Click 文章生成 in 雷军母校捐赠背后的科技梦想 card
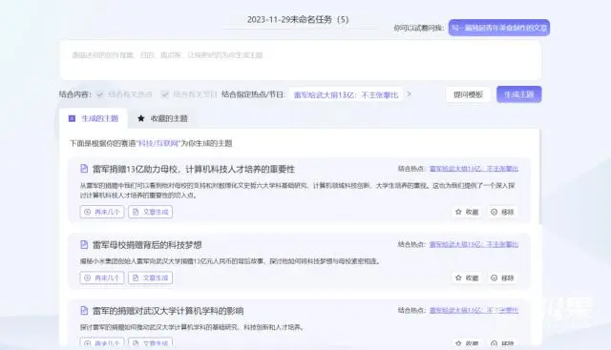 point(151,278)
